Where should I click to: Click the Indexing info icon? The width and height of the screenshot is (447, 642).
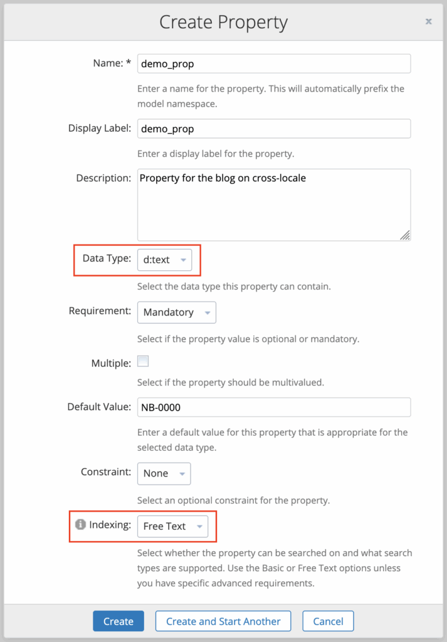coord(80,524)
